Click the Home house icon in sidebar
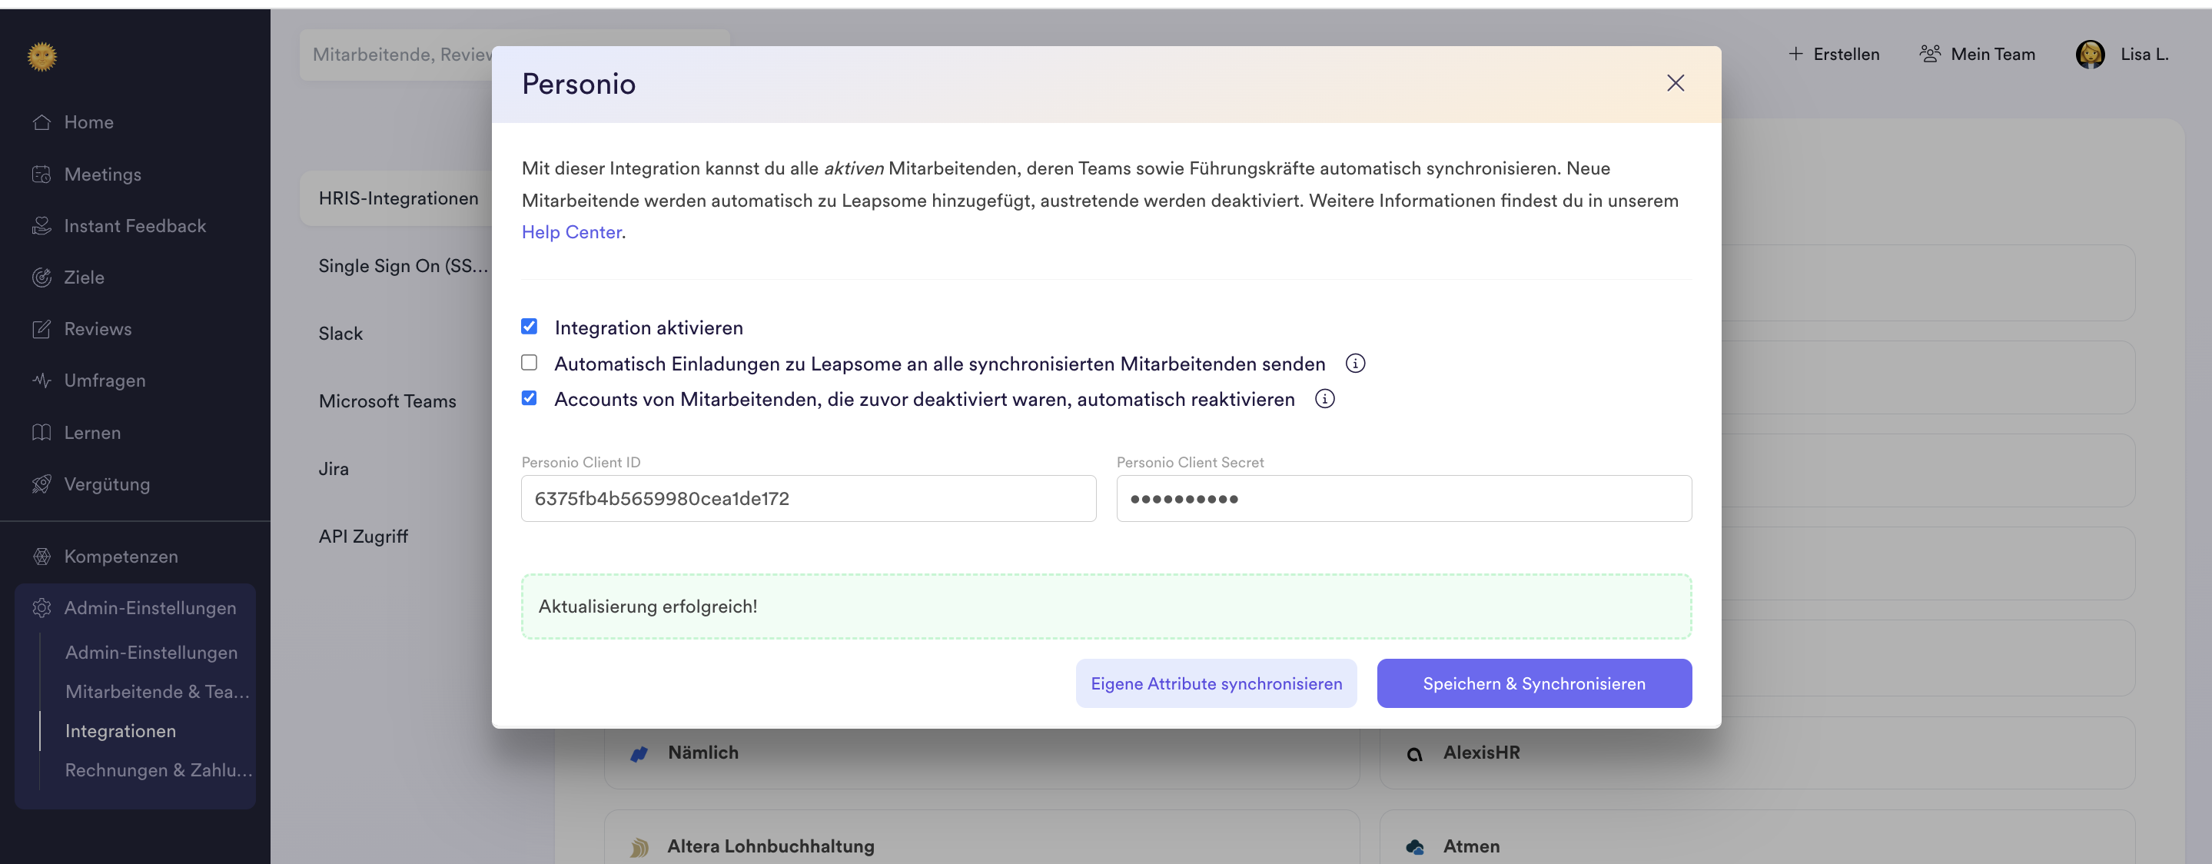This screenshot has width=2212, height=864. pos(42,122)
